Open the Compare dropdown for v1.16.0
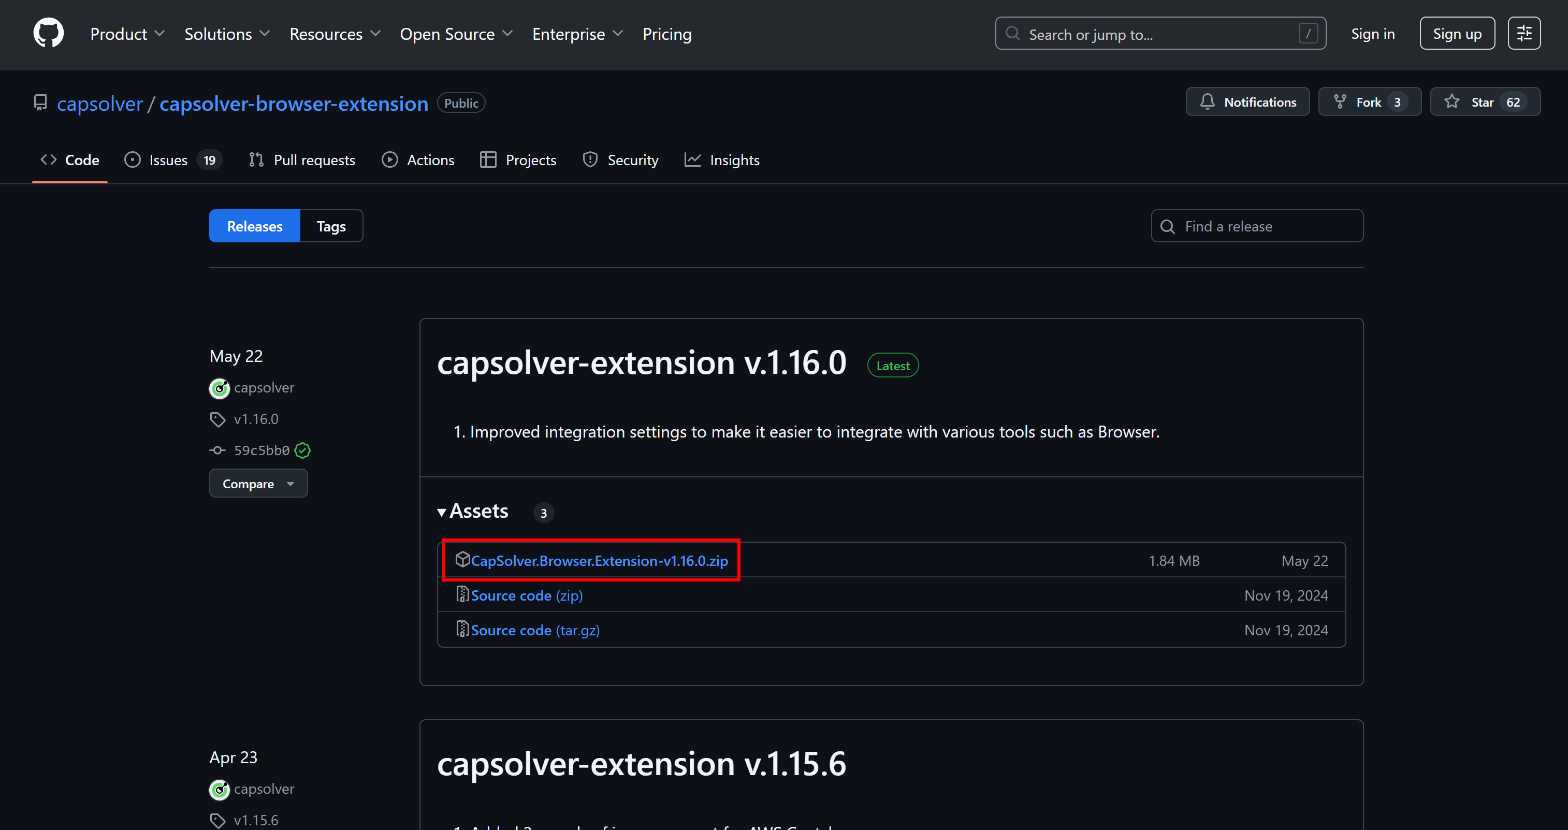The height and width of the screenshot is (830, 1568). (x=258, y=484)
